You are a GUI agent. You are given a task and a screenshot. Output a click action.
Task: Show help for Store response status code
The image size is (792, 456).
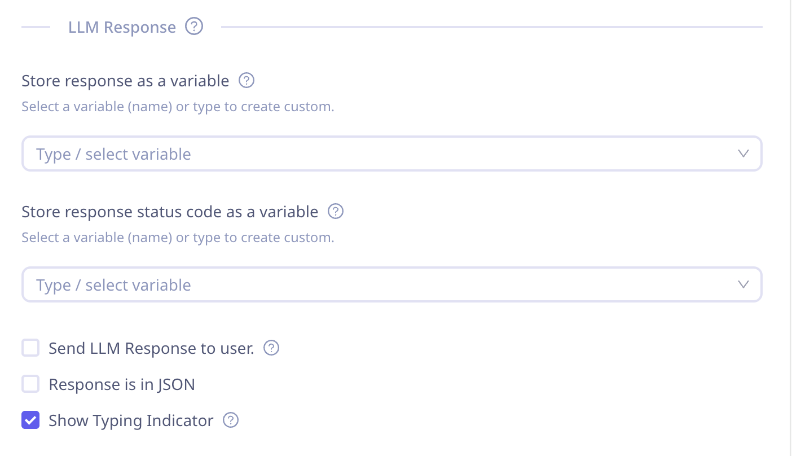(x=336, y=212)
